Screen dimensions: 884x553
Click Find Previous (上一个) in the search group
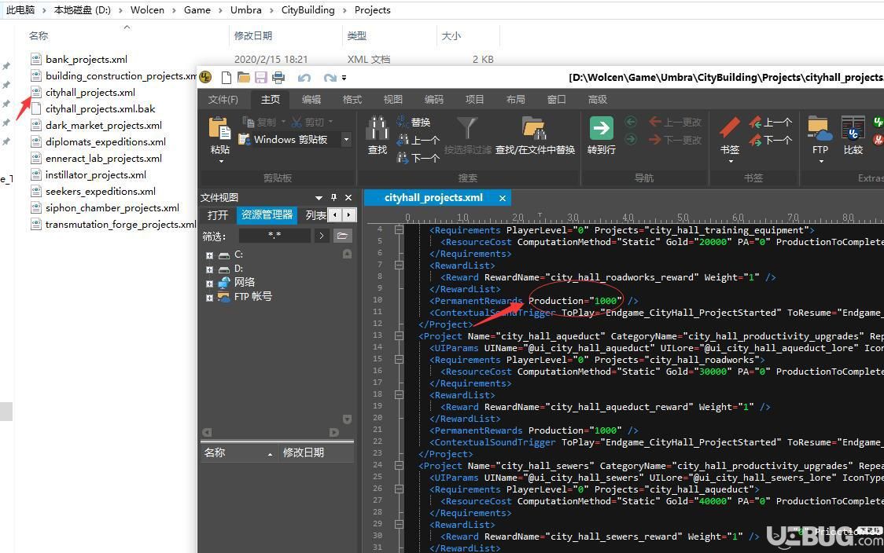(x=418, y=141)
